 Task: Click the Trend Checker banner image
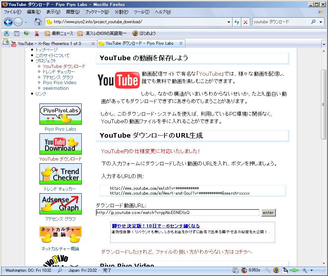(x=61, y=174)
